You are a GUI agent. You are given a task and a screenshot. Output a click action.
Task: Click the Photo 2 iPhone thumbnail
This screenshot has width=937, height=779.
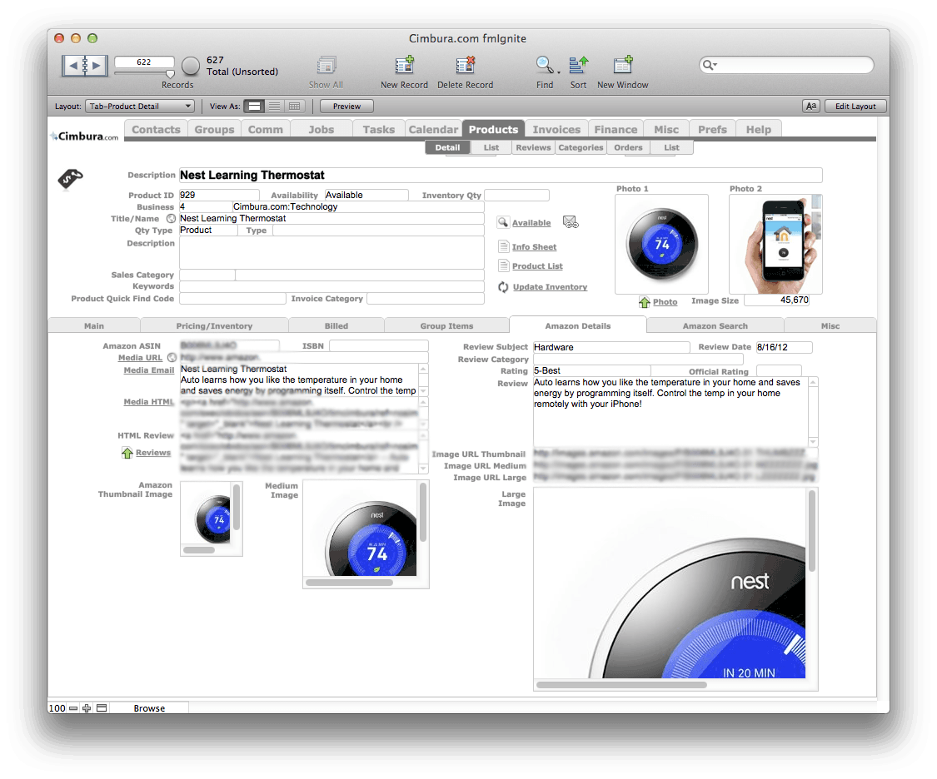tap(775, 244)
